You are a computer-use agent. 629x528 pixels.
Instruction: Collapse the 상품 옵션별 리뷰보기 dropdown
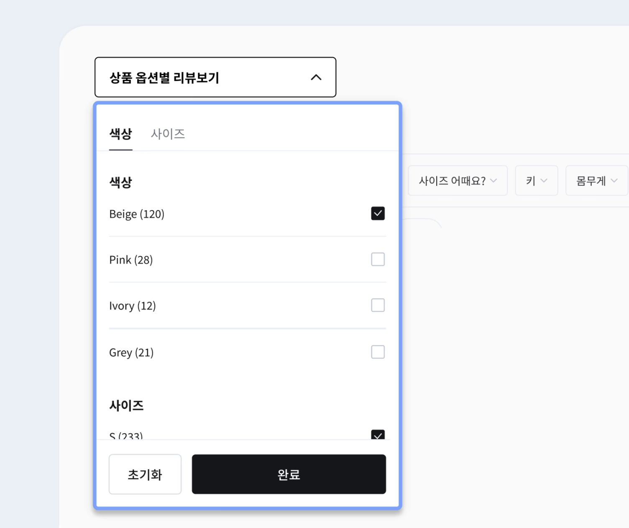click(x=215, y=77)
